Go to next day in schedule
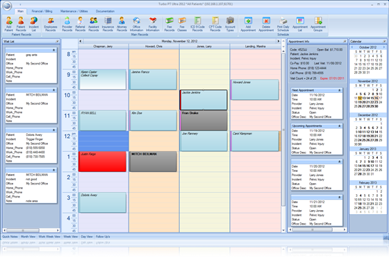 click(x=279, y=41)
